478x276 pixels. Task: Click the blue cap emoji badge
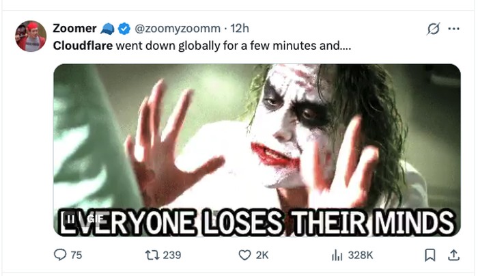tap(108, 29)
